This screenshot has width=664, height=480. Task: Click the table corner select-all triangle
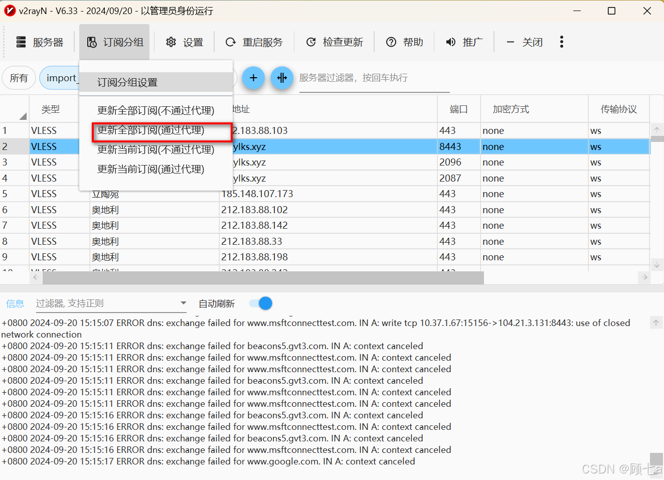tap(23, 116)
